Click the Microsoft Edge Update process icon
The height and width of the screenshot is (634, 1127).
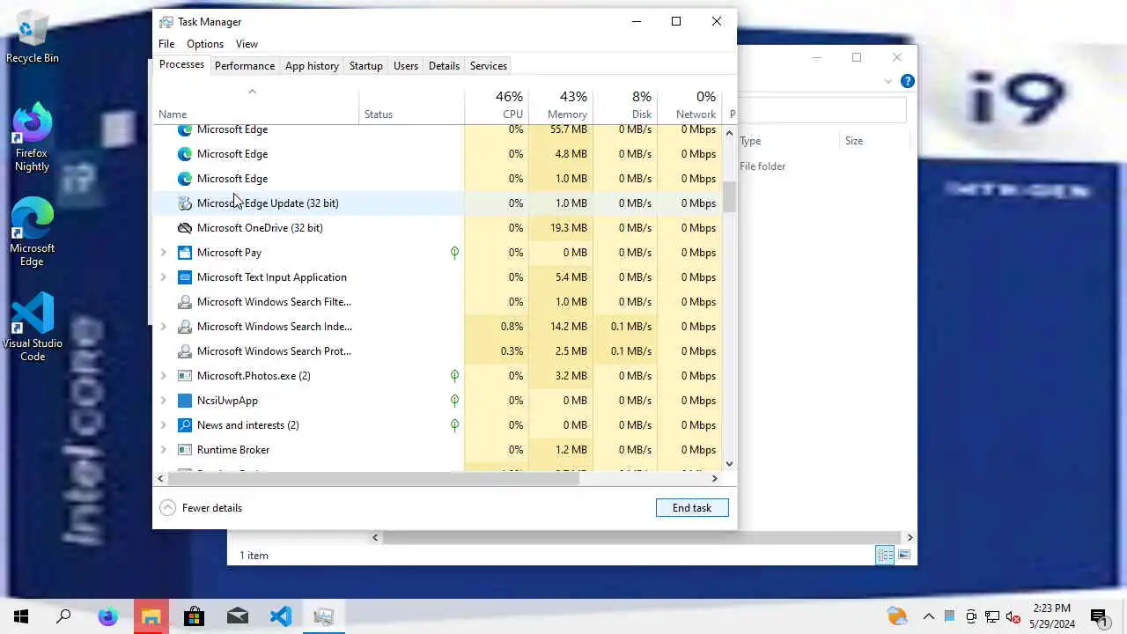(185, 203)
